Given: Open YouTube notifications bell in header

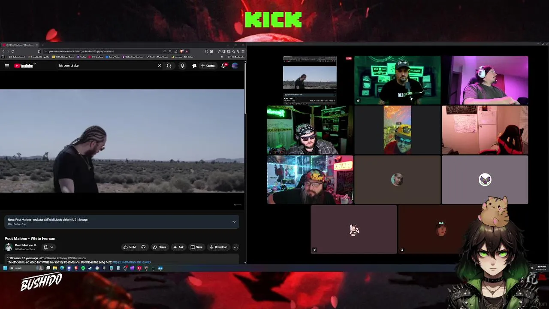Looking at the screenshot, I should point(223,66).
